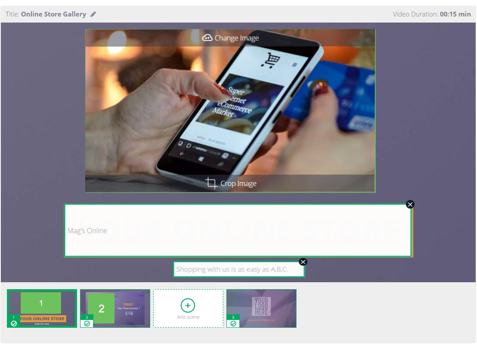Click the Change Image label

coord(237,38)
